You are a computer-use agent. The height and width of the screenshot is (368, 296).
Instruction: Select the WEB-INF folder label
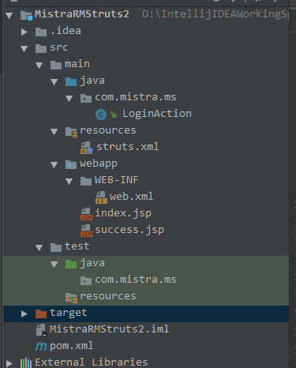116,180
